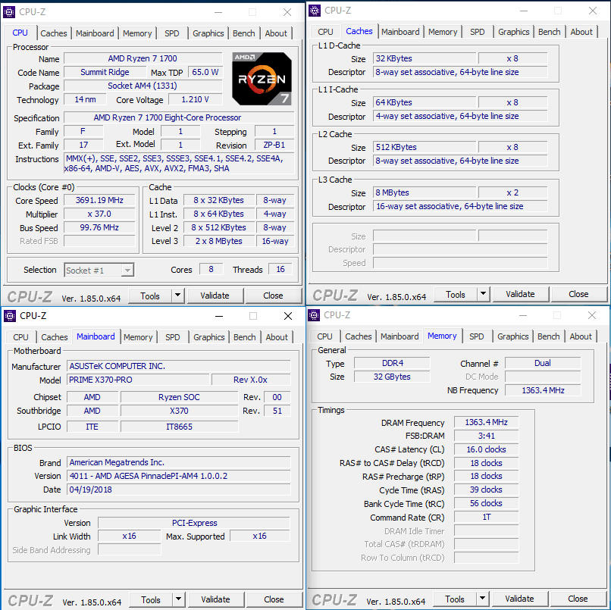Open Bench tab in the Memory window

click(549, 336)
